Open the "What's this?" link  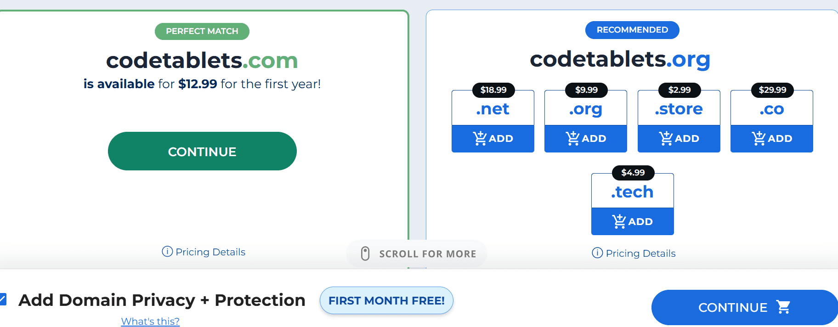click(150, 321)
